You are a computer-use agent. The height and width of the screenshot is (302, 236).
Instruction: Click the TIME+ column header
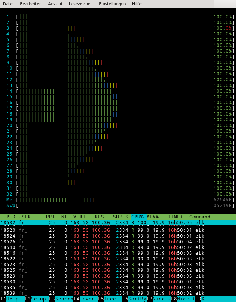click(175, 217)
